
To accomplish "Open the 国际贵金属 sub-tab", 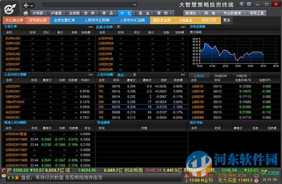I will click(162, 20).
